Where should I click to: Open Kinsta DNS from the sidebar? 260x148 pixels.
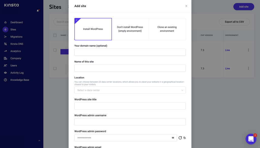pos(17,44)
